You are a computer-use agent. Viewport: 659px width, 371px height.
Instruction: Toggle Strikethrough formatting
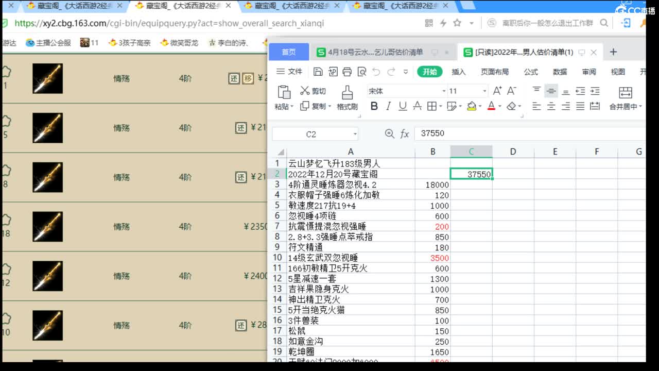coord(417,106)
